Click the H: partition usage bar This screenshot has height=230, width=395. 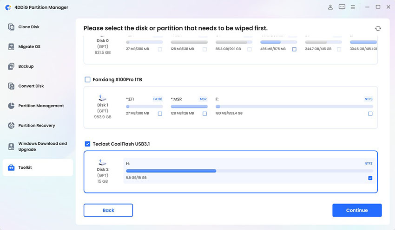249,171
